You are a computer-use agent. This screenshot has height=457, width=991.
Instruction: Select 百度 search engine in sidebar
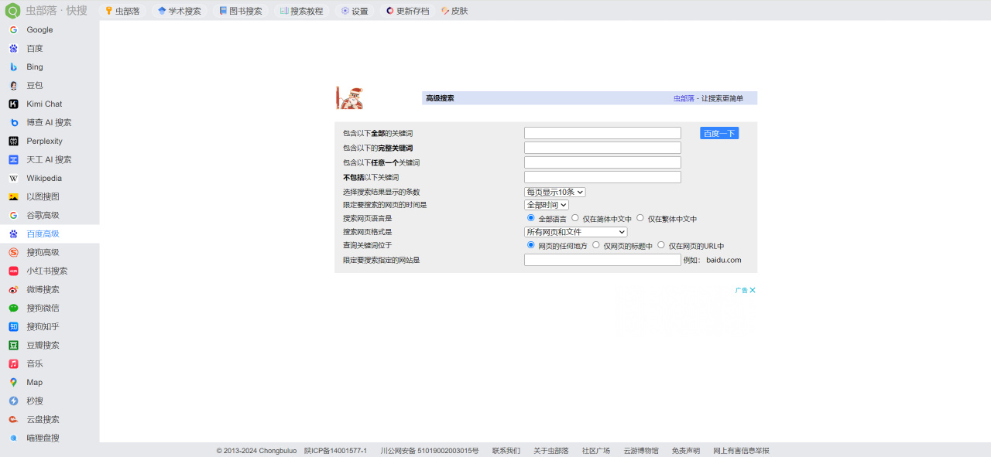point(50,48)
